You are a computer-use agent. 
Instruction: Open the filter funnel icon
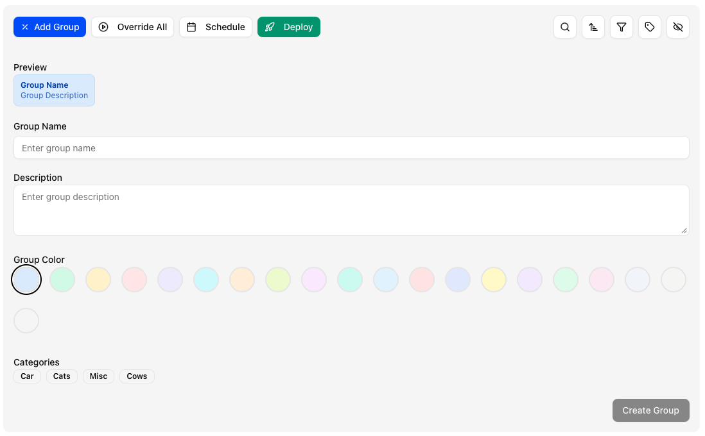(622, 27)
